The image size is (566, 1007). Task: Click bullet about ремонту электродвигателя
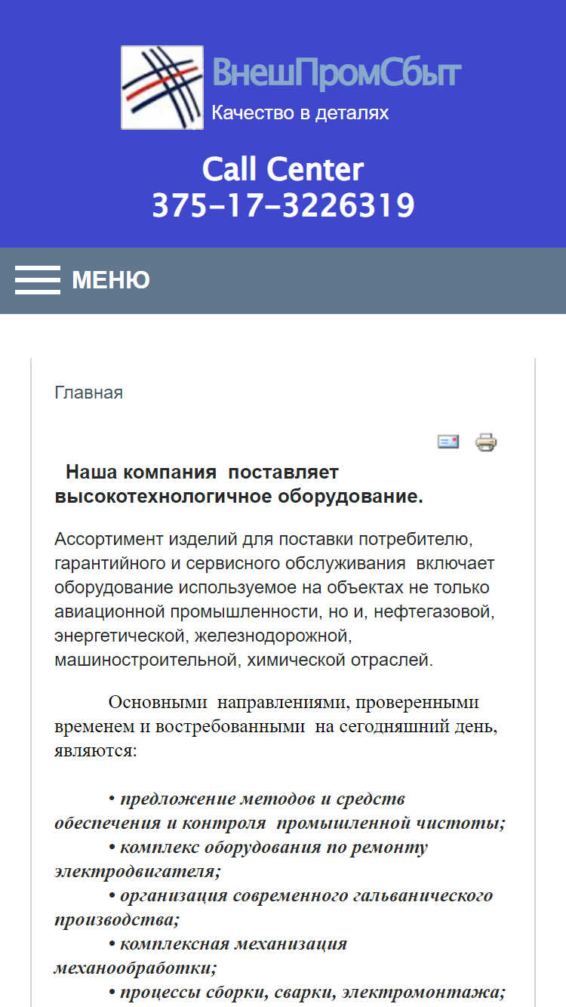coord(241,859)
